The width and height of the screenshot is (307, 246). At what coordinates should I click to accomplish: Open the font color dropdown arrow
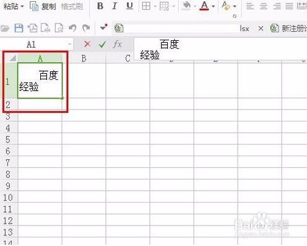pos(214,6)
